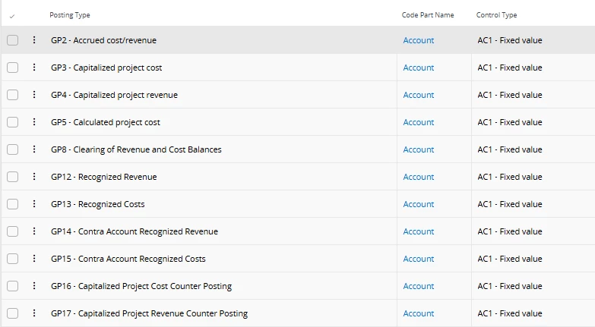595x327 pixels.
Task: Open three-dot menu for GP17 Revenue Counter Posting
Action: tap(34, 313)
